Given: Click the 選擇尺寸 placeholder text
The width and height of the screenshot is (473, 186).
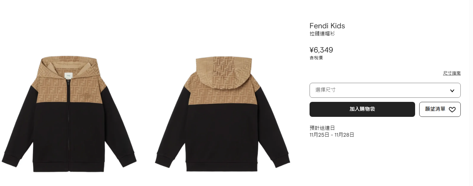Looking at the screenshot, I should click(x=325, y=90).
